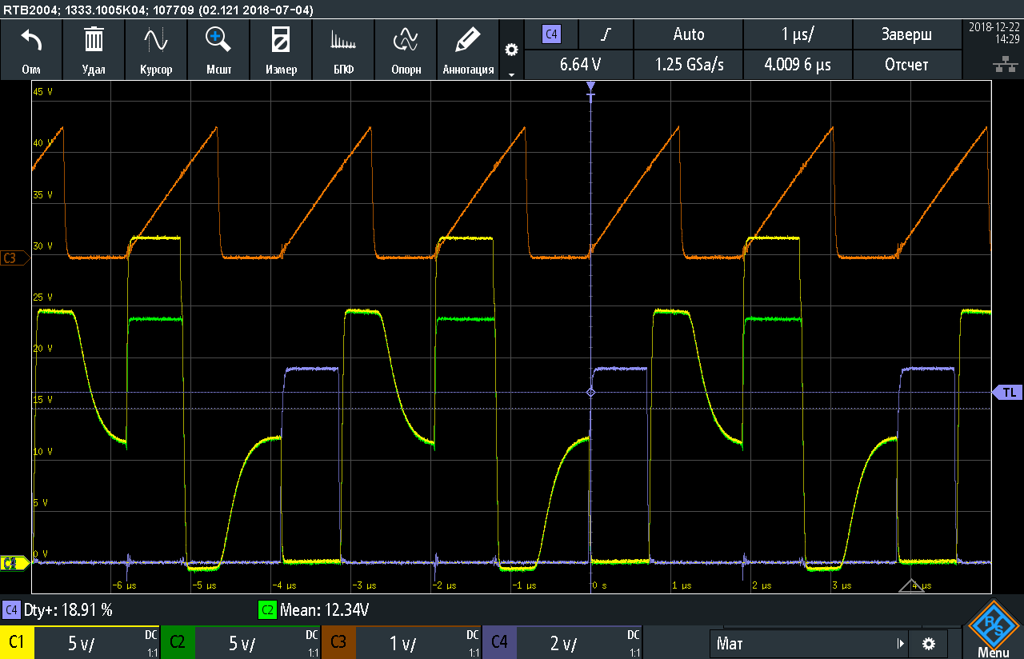
Task: Open toolbar settings gear icon
Action: tap(511, 50)
